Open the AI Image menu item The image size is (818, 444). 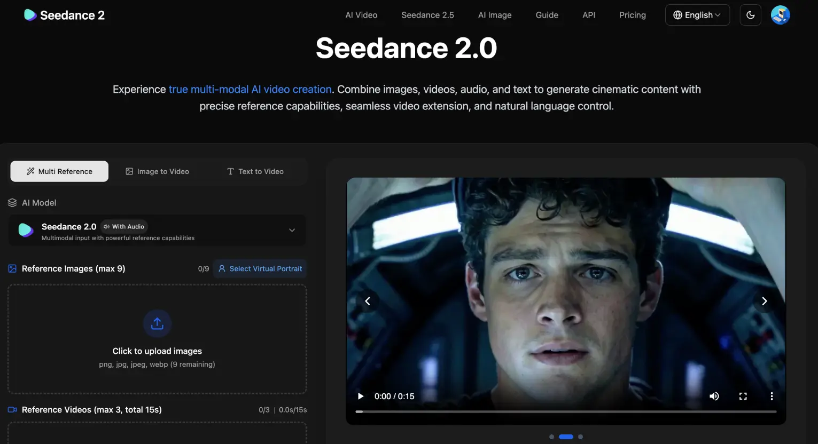(495, 15)
